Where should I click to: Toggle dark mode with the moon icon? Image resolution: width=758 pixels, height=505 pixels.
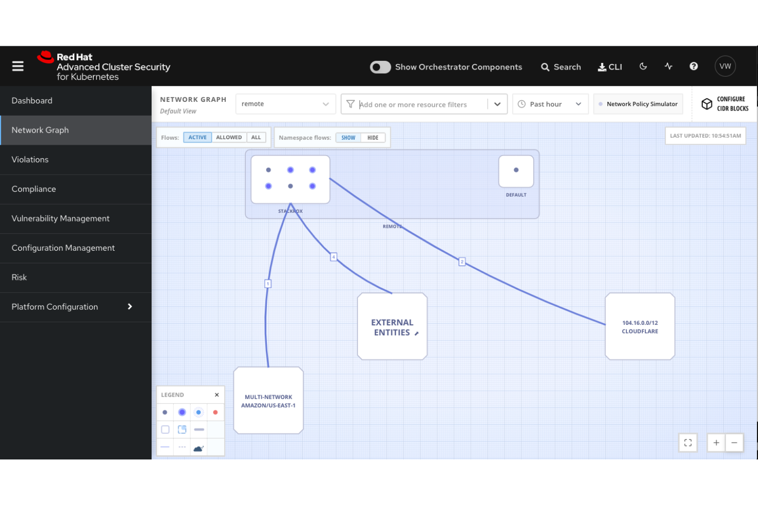tap(643, 66)
